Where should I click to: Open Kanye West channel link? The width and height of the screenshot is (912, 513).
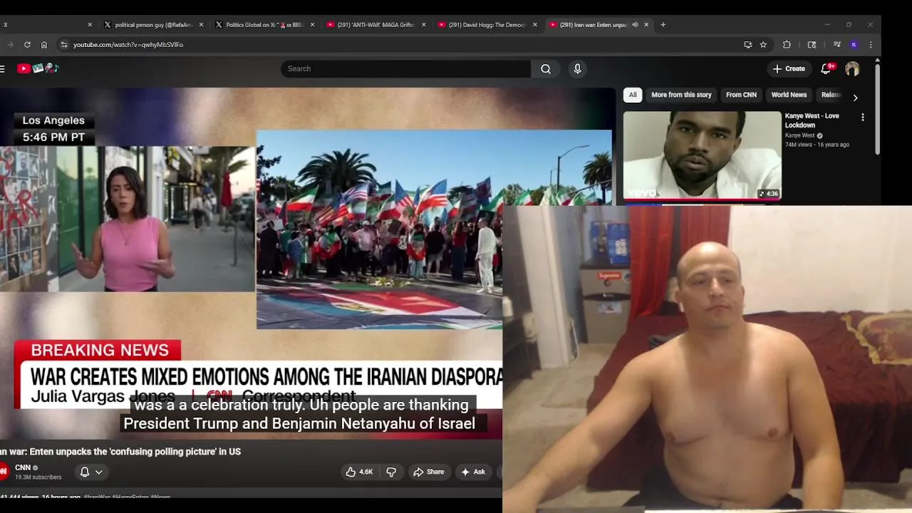coord(799,135)
